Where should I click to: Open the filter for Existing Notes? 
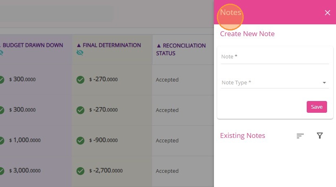click(x=320, y=136)
